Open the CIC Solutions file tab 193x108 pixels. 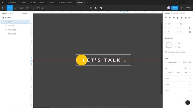click(x=11, y=2)
